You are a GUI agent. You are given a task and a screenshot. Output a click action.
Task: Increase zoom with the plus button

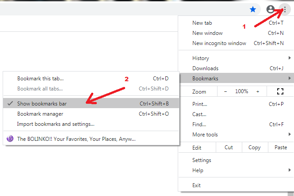(258, 91)
